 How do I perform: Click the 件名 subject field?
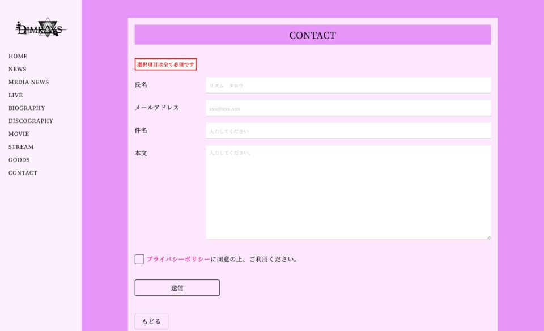pyautogui.click(x=348, y=130)
